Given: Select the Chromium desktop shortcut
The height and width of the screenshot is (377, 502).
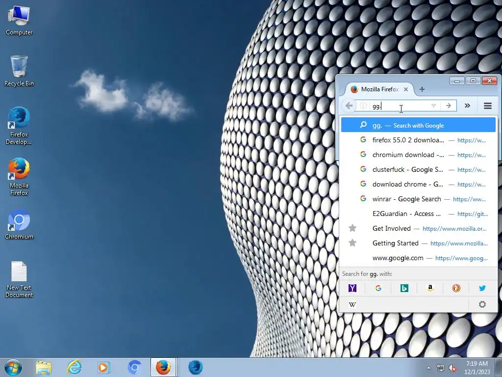Looking at the screenshot, I should pos(19,224).
